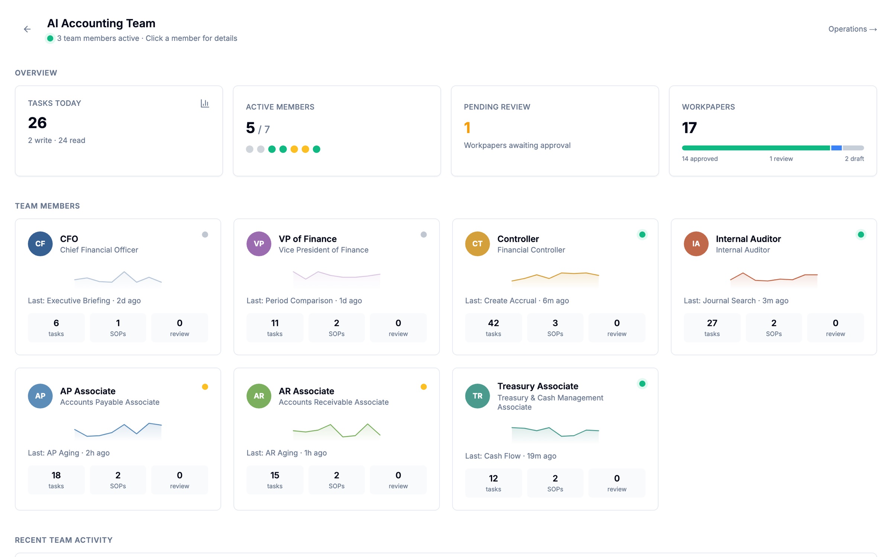This screenshot has width=892, height=557.
Task: Open Treasury Associate's 12 tasks stat
Action: pyautogui.click(x=493, y=483)
